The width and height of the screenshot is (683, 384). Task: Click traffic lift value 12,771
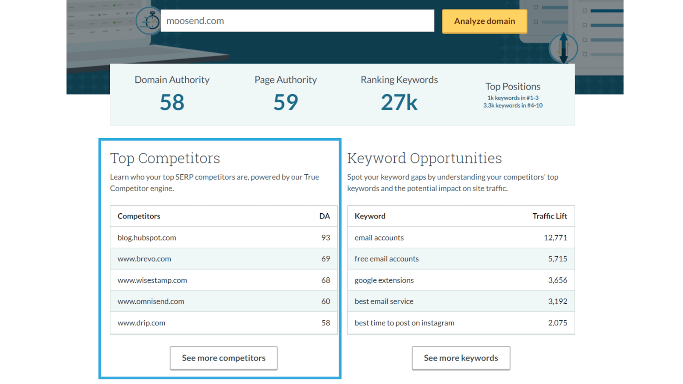(555, 238)
